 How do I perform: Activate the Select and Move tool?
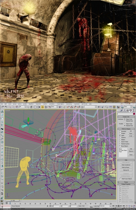tap(42, 107)
